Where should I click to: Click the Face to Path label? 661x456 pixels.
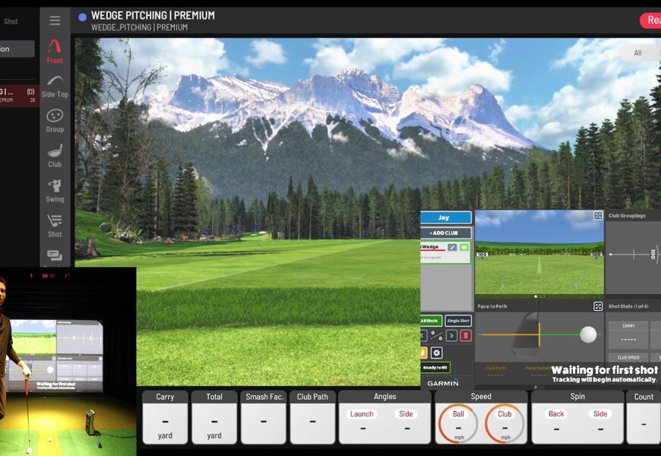[x=492, y=306]
